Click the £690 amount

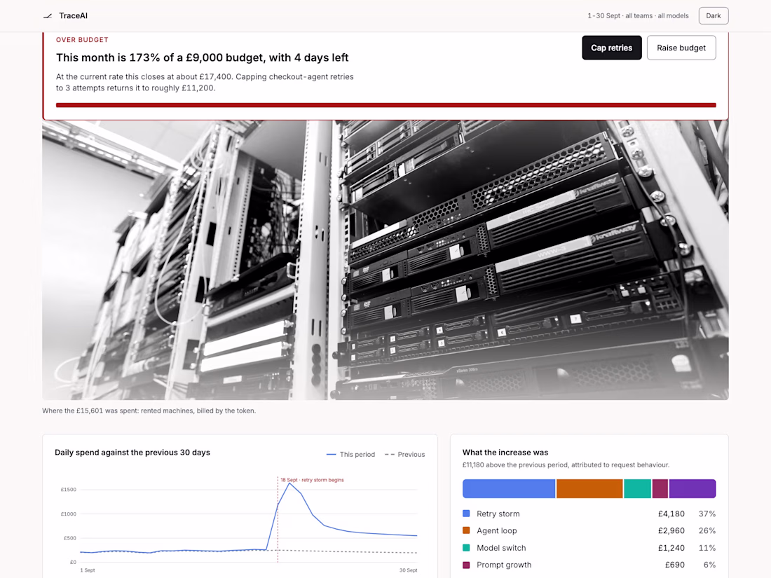tap(674, 565)
